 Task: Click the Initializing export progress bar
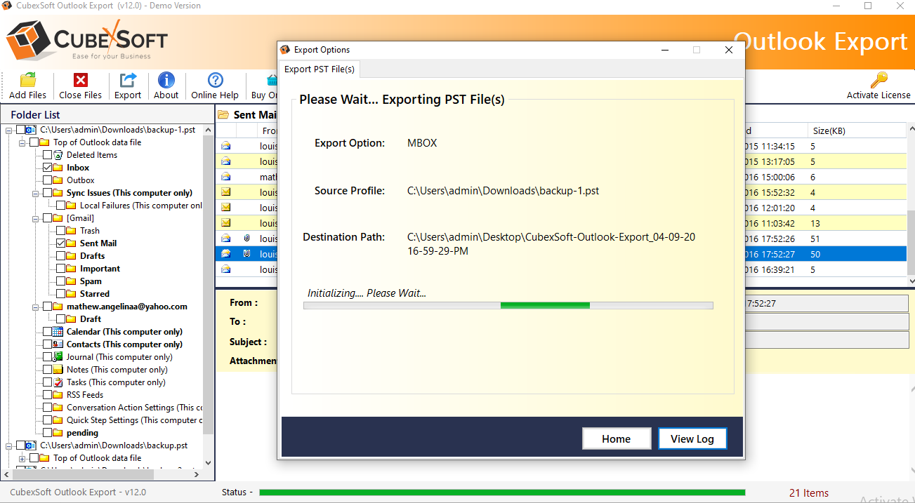pyautogui.click(x=508, y=305)
